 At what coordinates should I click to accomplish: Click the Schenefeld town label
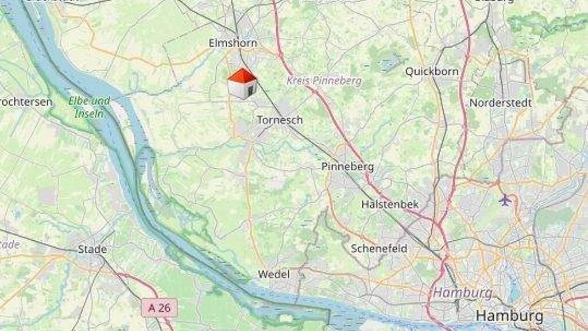point(379,248)
